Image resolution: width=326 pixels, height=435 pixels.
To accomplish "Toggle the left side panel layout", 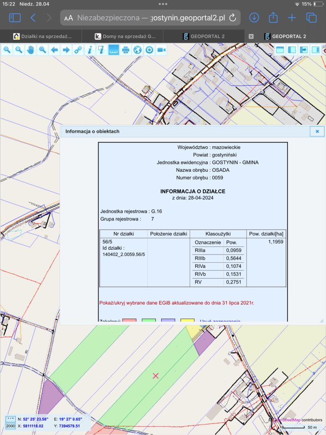I will 292,50.
